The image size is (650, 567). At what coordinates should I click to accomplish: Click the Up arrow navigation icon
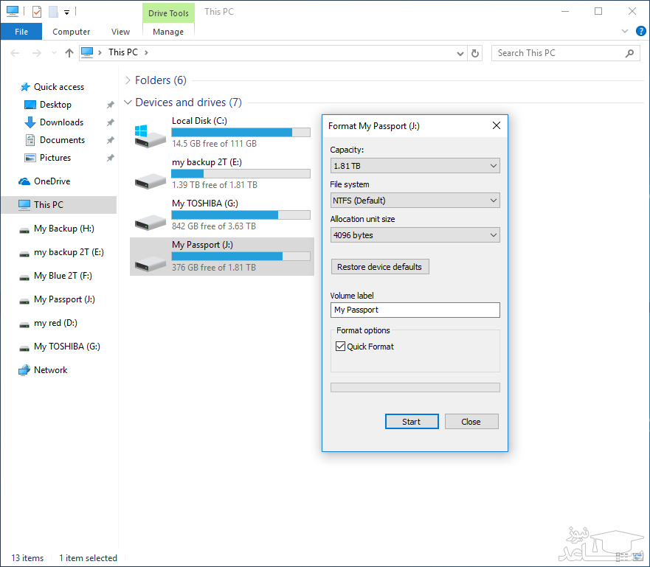[x=69, y=53]
